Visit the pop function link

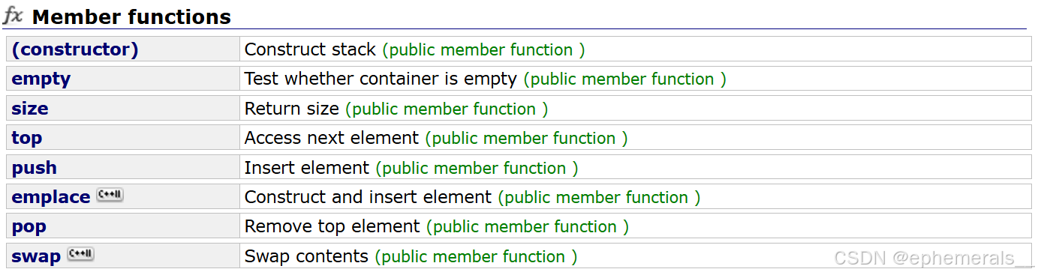pos(29,226)
